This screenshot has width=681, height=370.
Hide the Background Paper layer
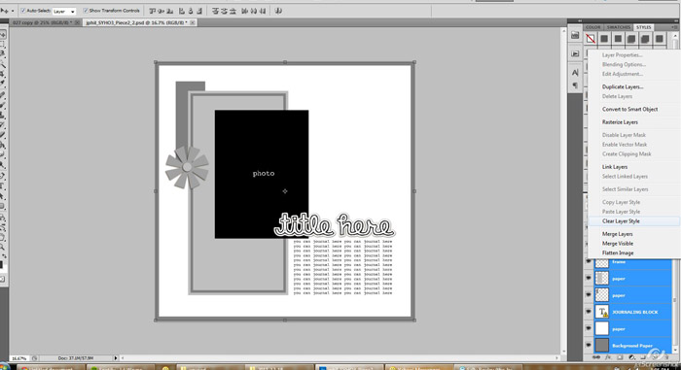point(589,346)
